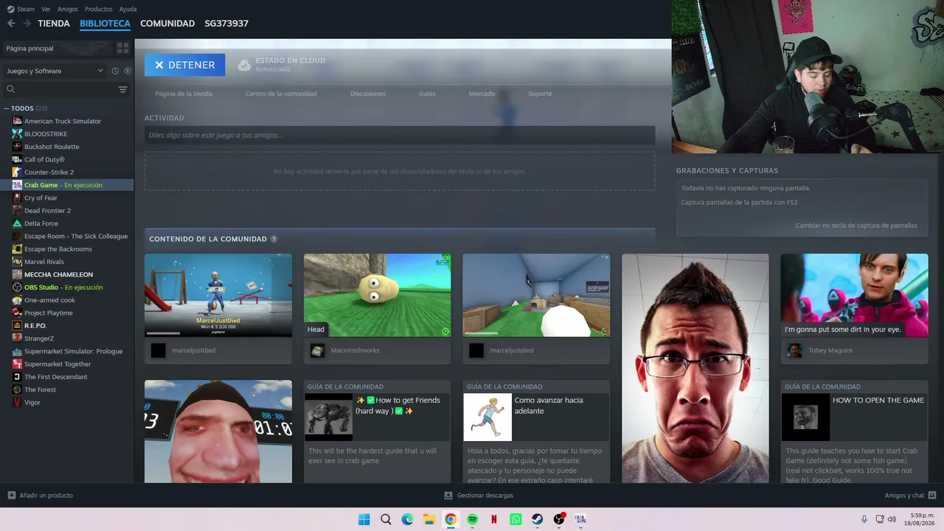The image size is (944, 531).
Task: Click the Call of Duty icon
Action: 17,159
